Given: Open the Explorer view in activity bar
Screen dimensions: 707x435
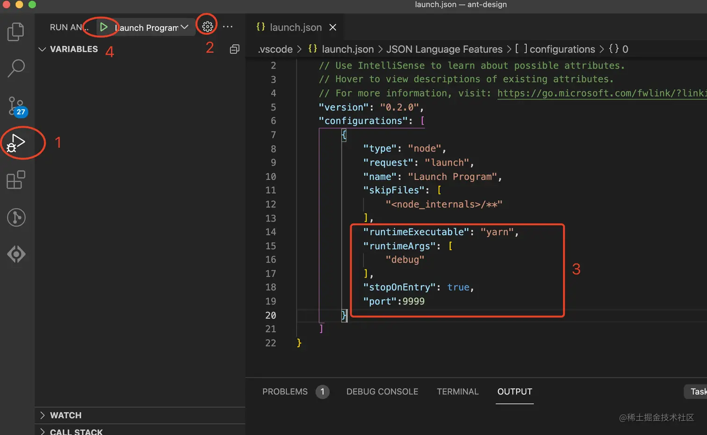Looking at the screenshot, I should pos(16,32).
